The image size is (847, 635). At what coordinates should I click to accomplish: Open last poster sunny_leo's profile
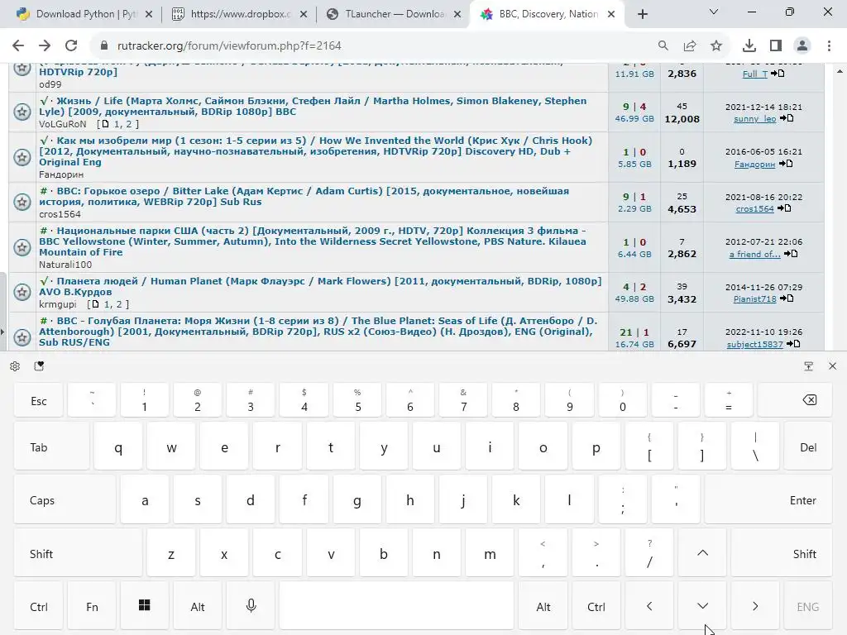pyautogui.click(x=754, y=119)
